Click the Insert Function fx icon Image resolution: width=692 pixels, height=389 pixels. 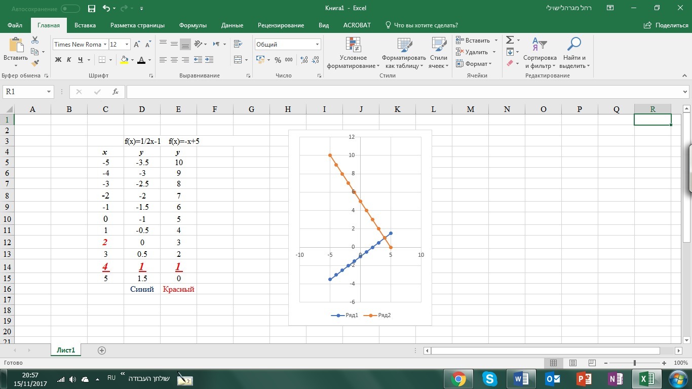[x=116, y=92]
